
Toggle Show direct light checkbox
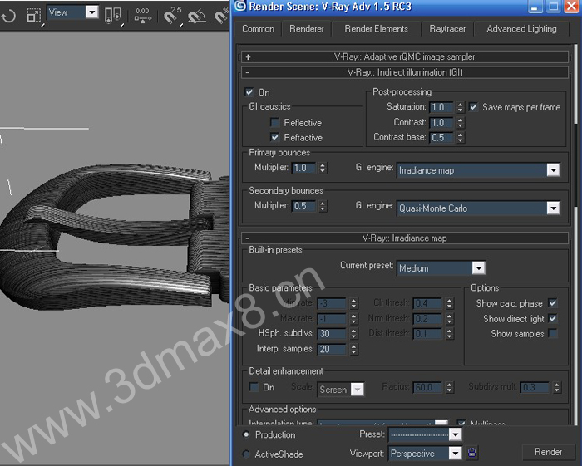(553, 318)
